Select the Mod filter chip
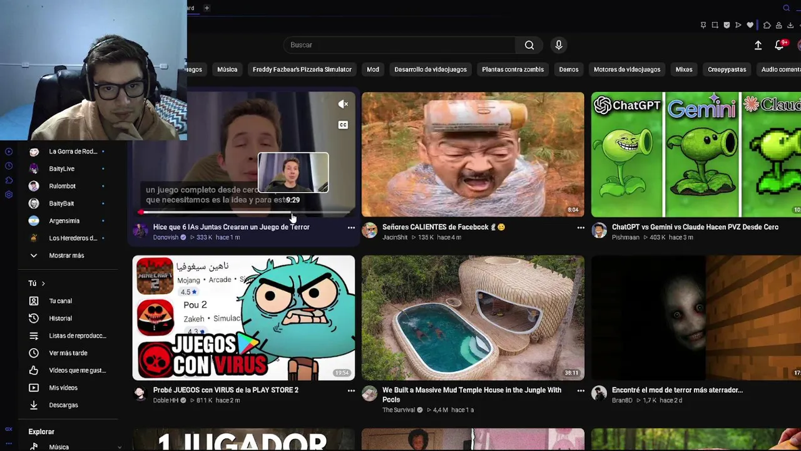Screen dimensions: 801x451 [x=373, y=70]
